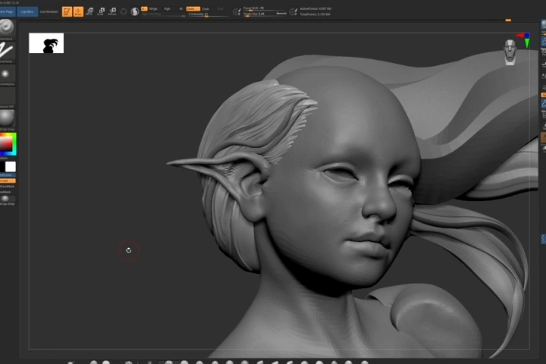Toggle the Zadd sculpt mode
Image resolution: width=546 pixels, height=364 pixels.
pyautogui.click(x=193, y=8)
